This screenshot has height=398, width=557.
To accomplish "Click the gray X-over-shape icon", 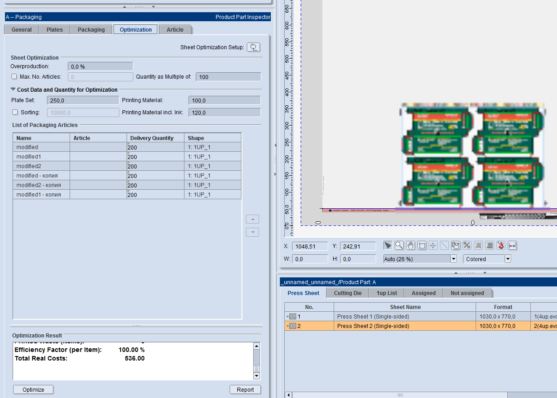I will (x=478, y=245).
